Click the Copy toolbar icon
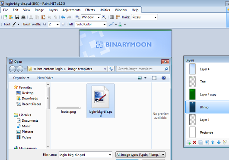The image size is (229, 160). [37, 17]
